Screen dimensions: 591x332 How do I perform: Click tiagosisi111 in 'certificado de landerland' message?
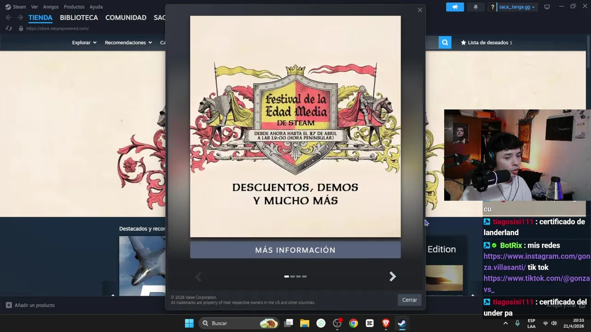click(513, 222)
